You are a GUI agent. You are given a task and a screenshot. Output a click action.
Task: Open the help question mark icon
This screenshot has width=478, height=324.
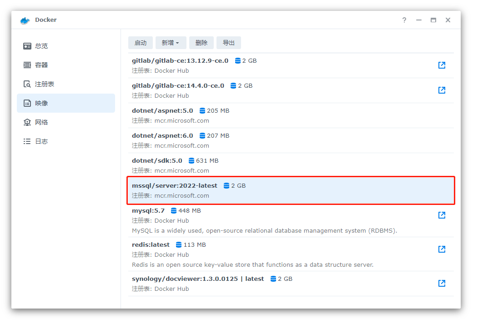(x=404, y=20)
